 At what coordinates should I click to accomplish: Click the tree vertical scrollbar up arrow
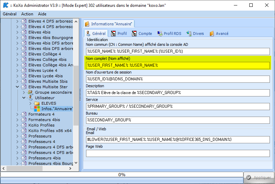pos(76,22)
